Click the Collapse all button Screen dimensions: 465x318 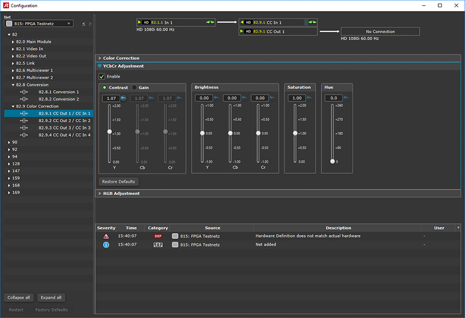coord(19,298)
